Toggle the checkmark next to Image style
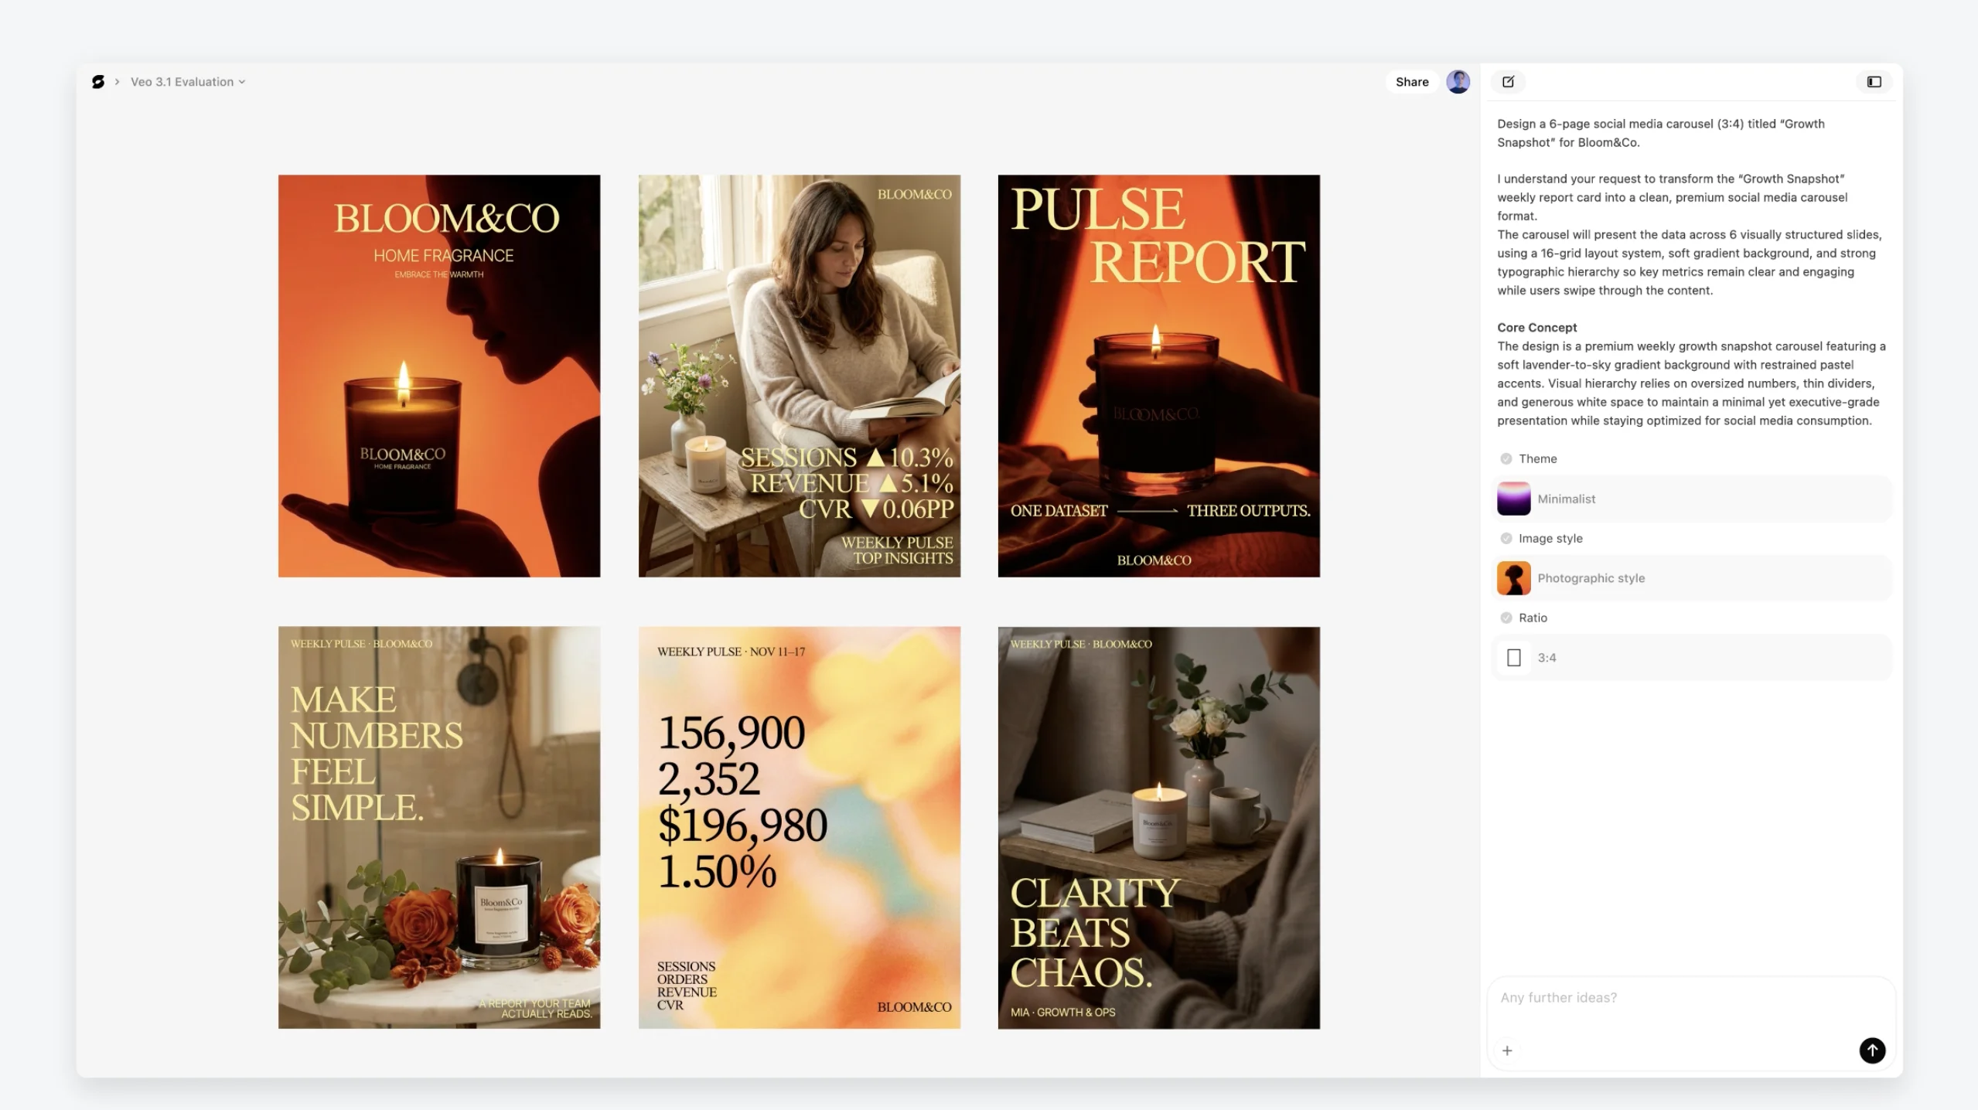Image resolution: width=1978 pixels, height=1110 pixels. 1505,538
